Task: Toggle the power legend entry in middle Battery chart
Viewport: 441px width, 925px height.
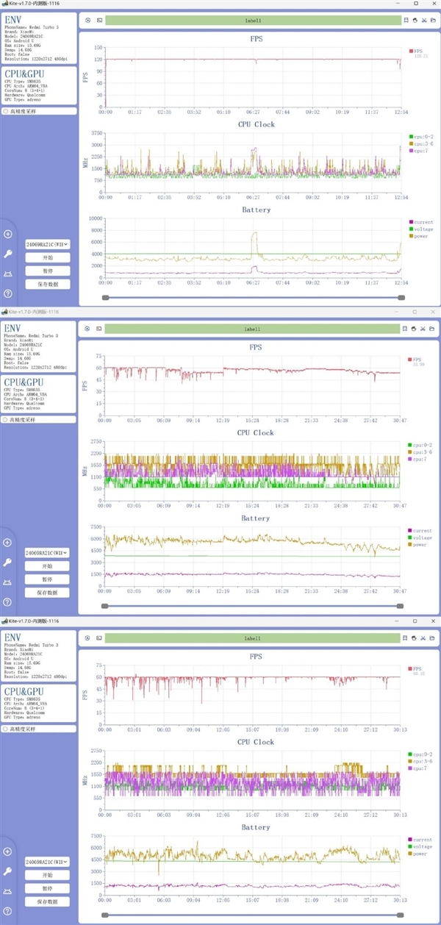Action: point(419,546)
